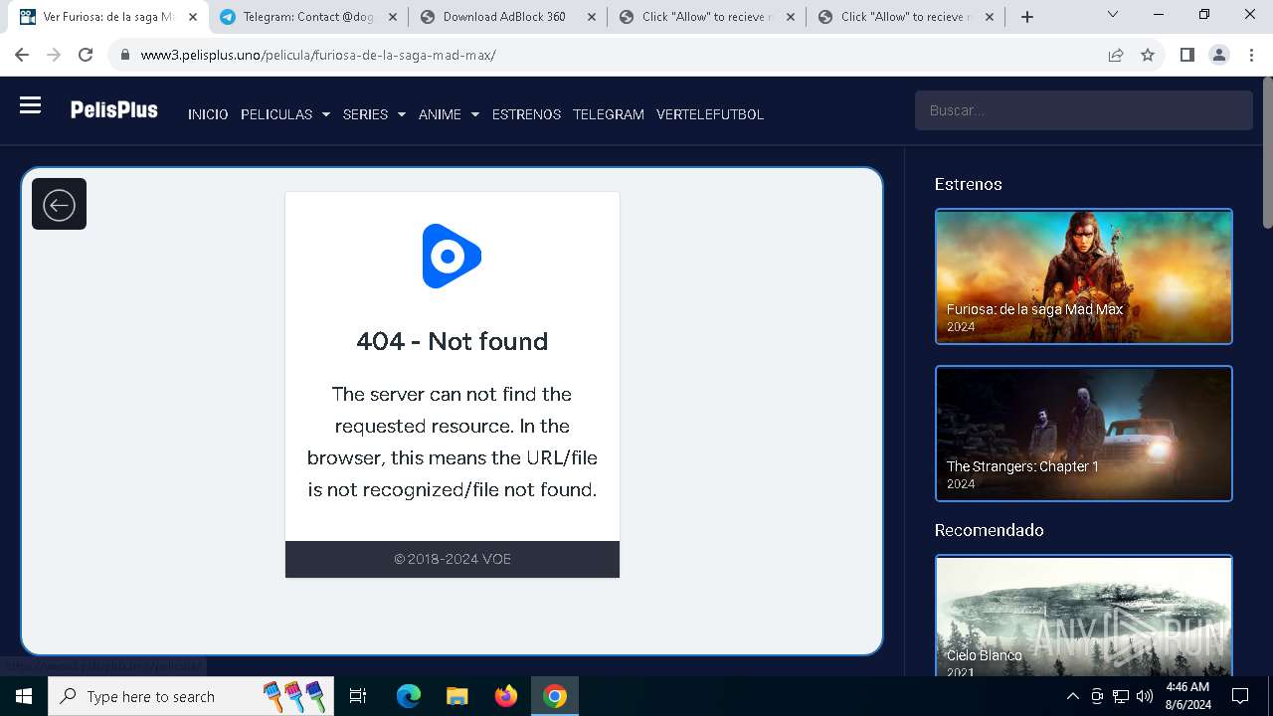
Task: Click the page vertical scrollbar
Action: [1267, 153]
